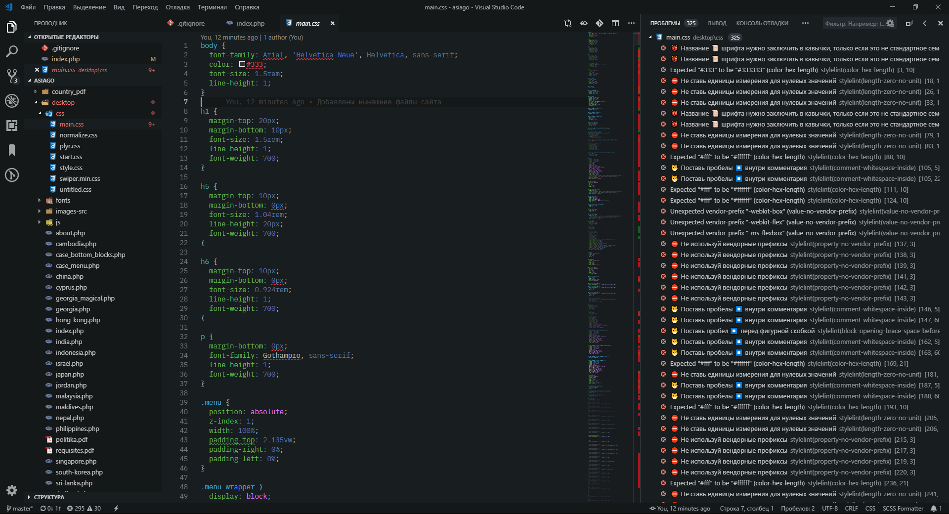This screenshot has height=514, width=949.
Task: Expand the СТРУКТУРА outline section
Action: [49, 497]
